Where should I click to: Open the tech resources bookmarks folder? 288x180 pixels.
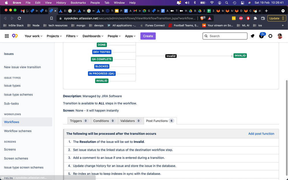click(55, 25)
